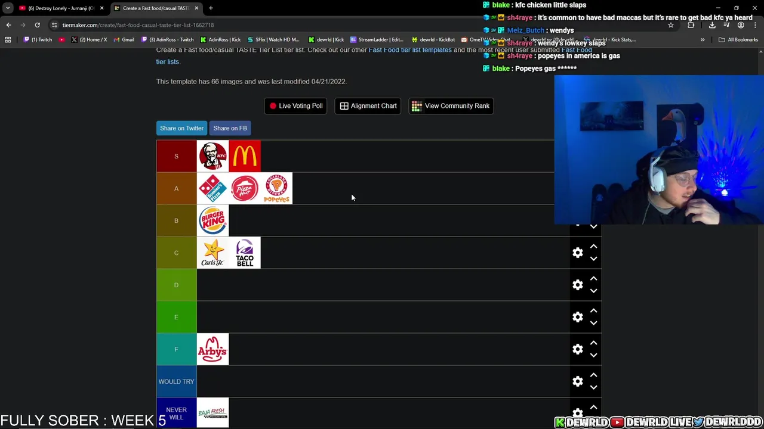Click the Carl's Jr. logo
Screen dimensions: 764x429
pos(212,253)
